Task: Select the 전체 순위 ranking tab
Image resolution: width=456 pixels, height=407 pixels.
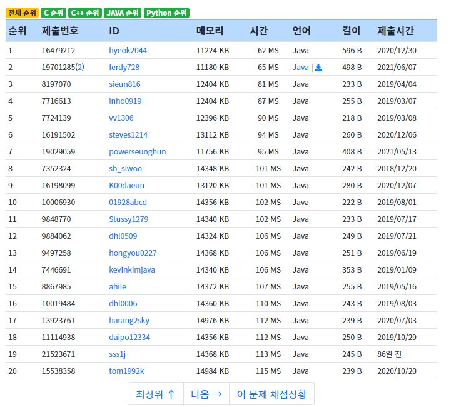Action: [22, 13]
